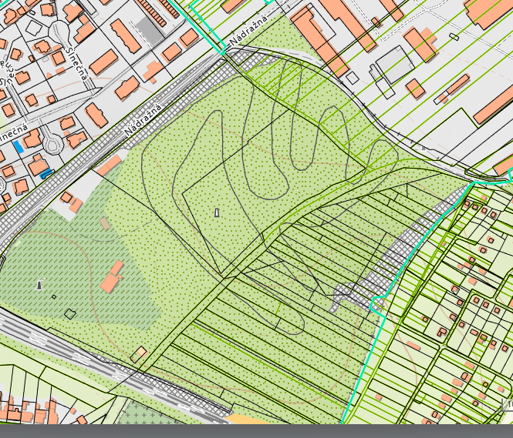This screenshot has width=513, height=438.
Task: Click the roundabout circle on Slnečná street
Action: 52,143
